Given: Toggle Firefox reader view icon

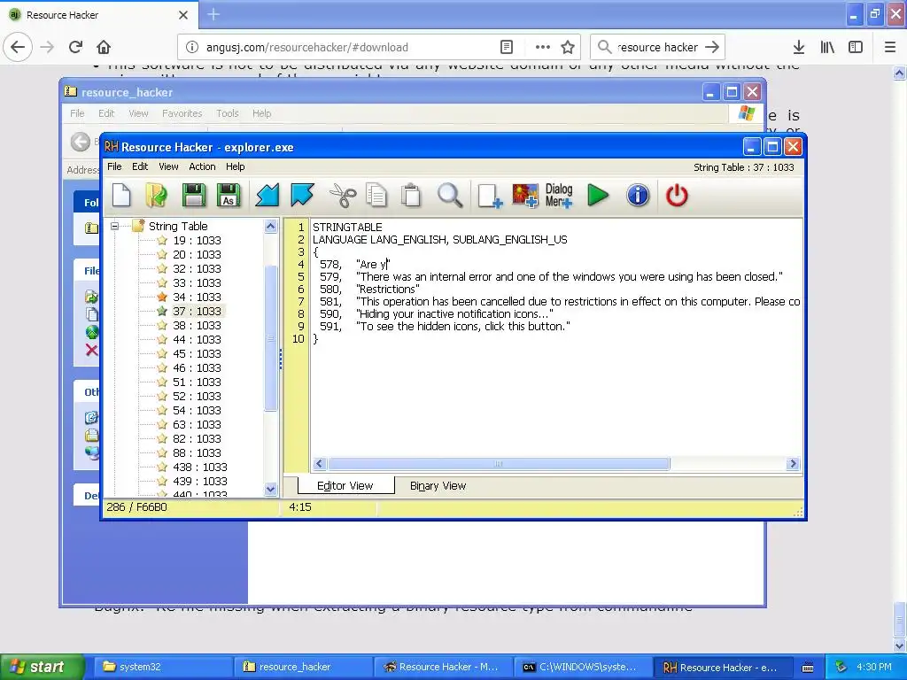Looking at the screenshot, I should tap(507, 48).
